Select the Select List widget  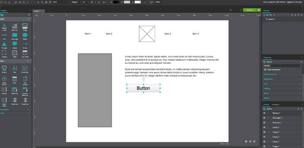(14, 90)
